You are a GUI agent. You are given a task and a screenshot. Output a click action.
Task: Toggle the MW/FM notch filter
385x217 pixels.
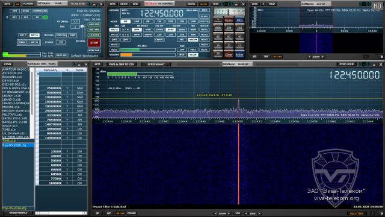point(61,35)
